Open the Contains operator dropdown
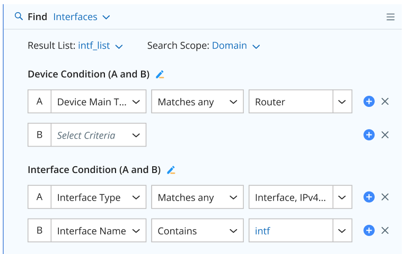Screen dimensions: 405x254 coord(197,231)
